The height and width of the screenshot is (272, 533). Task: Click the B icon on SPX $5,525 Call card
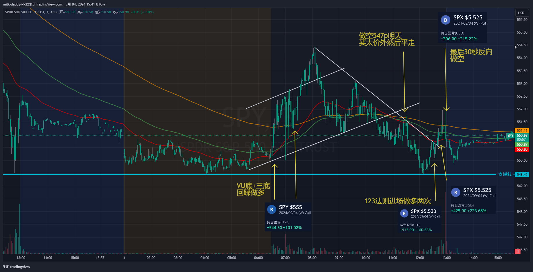pyautogui.click(x=455, y=193)
